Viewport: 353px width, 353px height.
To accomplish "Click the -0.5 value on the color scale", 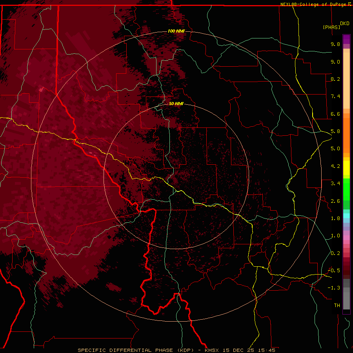I will point(334,271).
